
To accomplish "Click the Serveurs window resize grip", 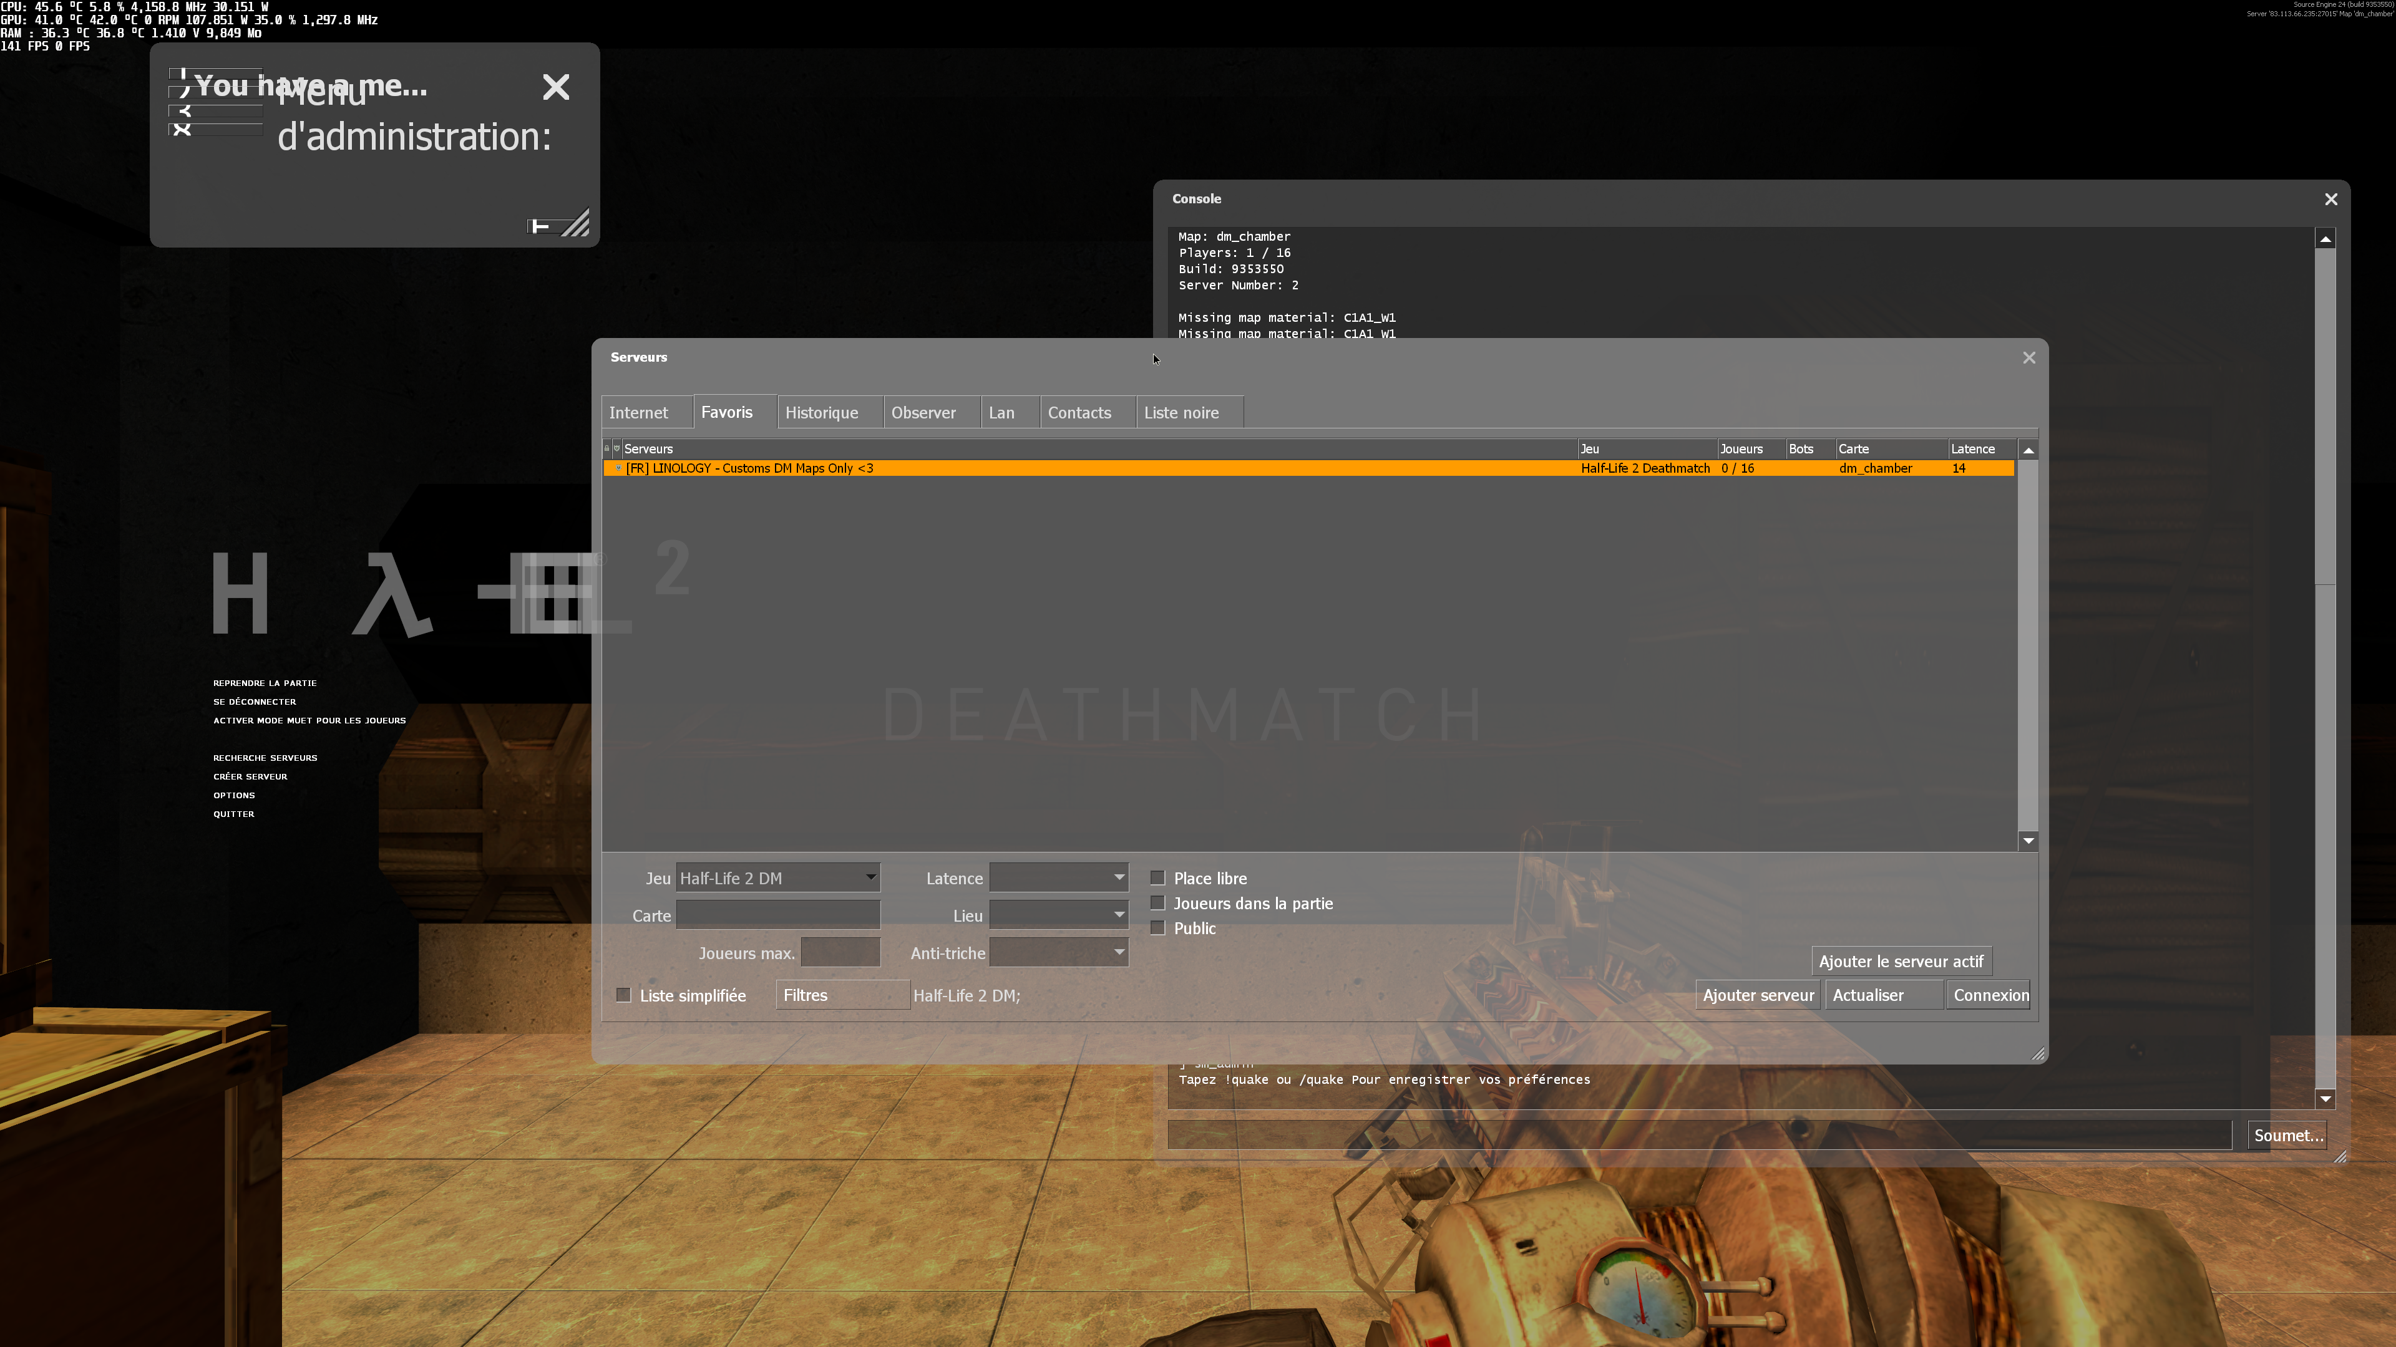I will pos(2038,1054).
